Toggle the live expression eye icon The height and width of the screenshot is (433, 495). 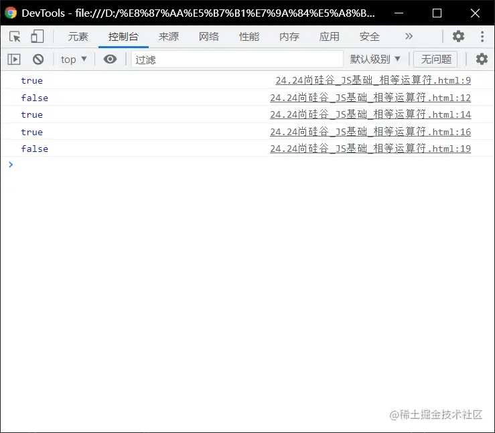110,59
